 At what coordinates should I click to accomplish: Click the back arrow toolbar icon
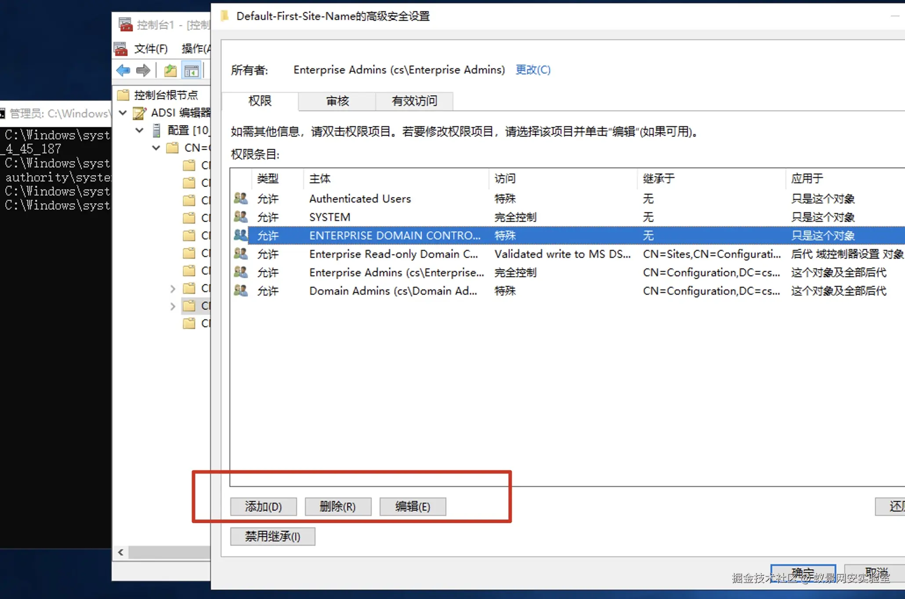(x=123, y=70)
